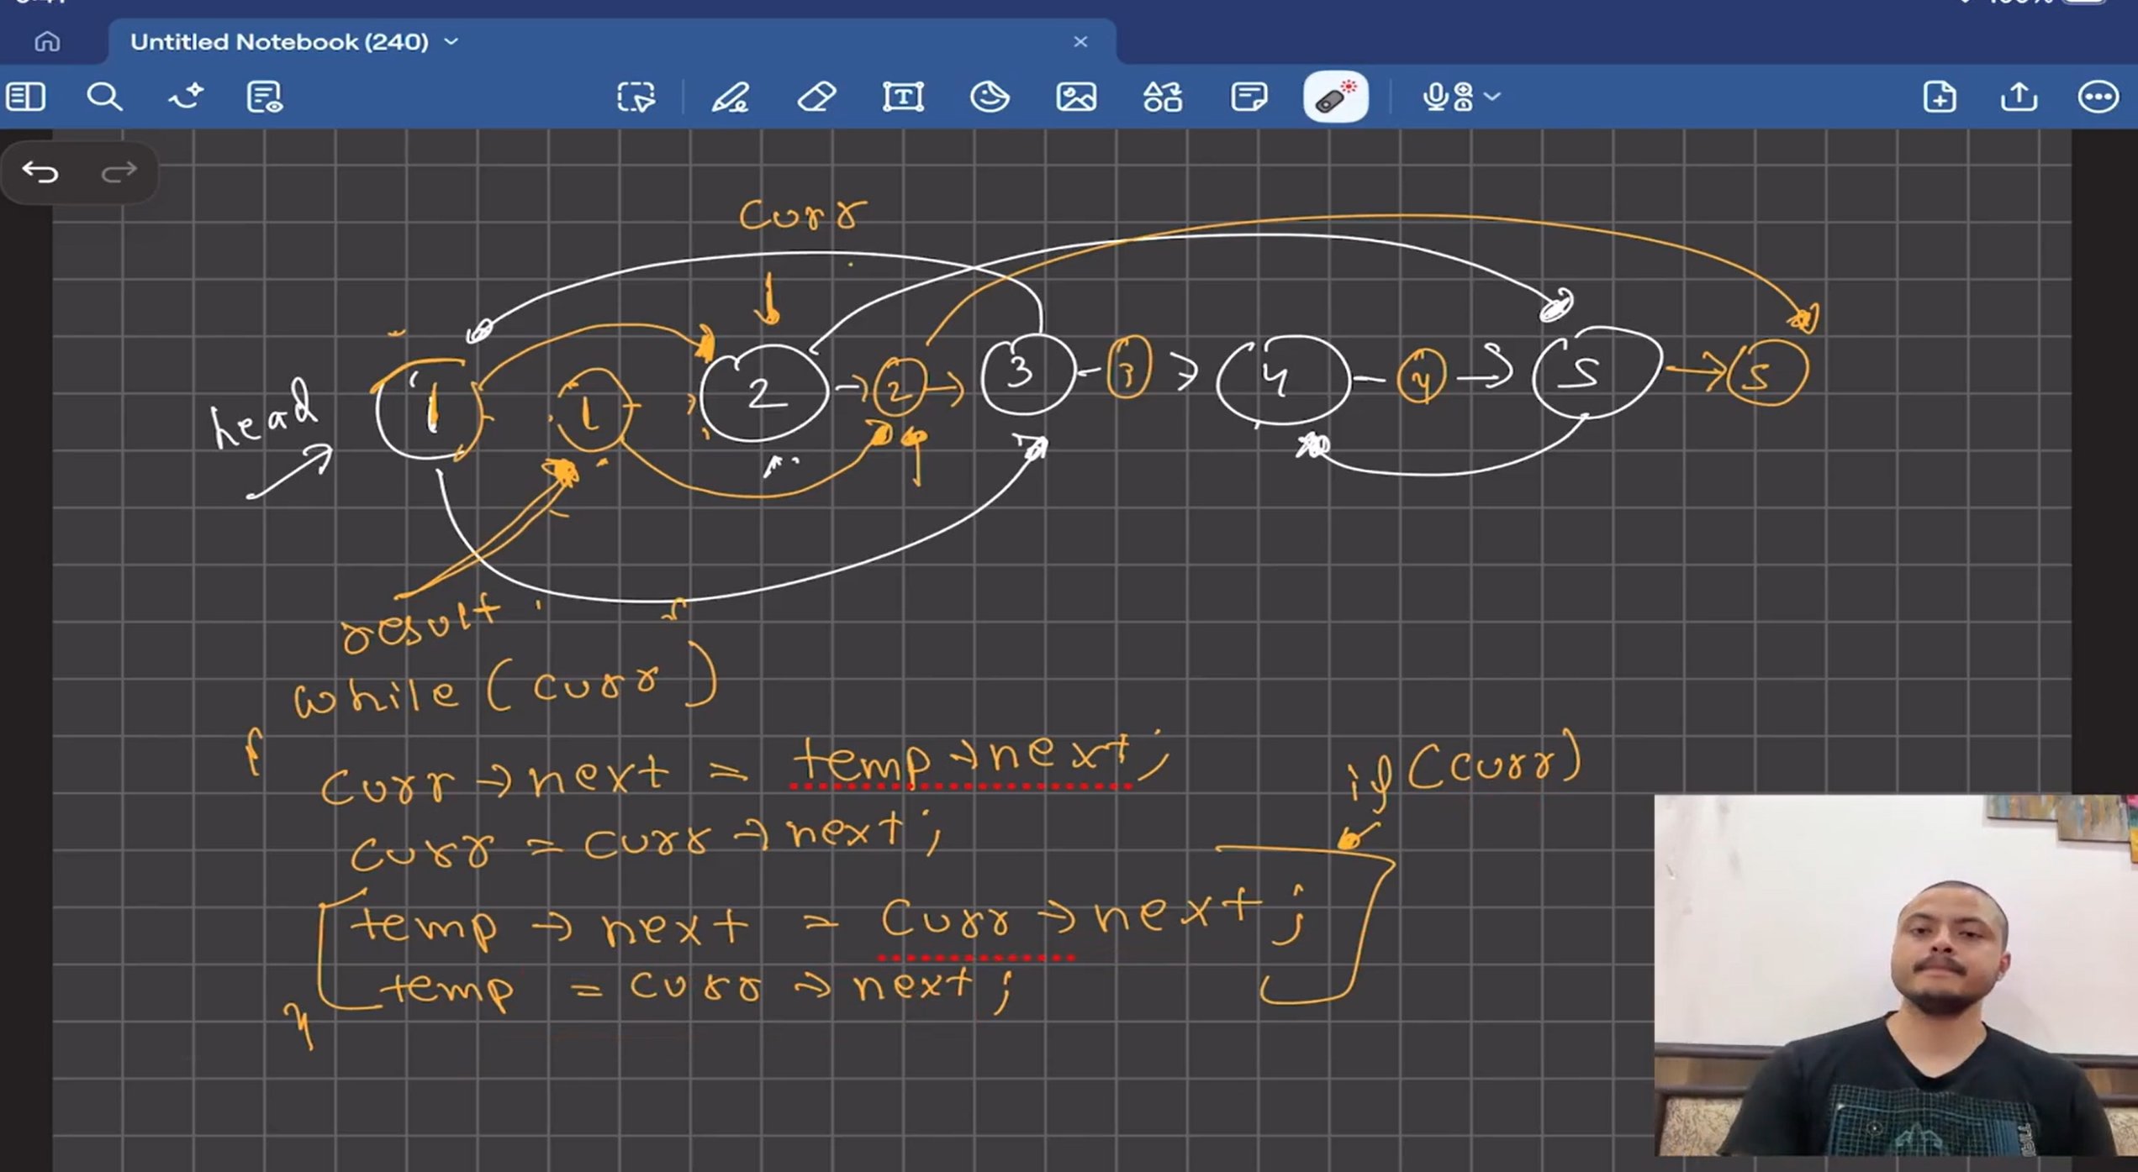
Task: Open the sticker tool
Action: 990,97
